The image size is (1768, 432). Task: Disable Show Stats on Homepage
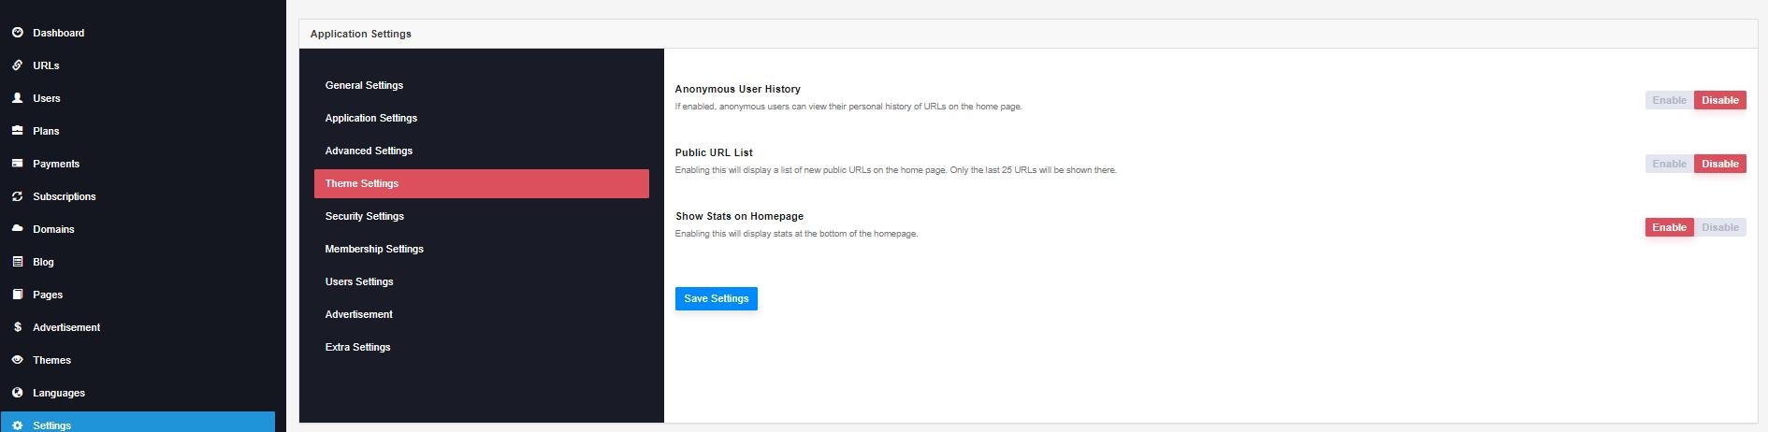pyautogui.click(x=1719, y=227)
